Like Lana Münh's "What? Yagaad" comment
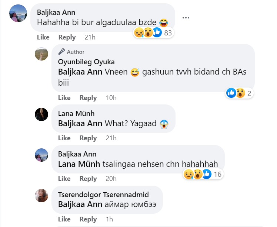277x227 pixels. [64, 138]
